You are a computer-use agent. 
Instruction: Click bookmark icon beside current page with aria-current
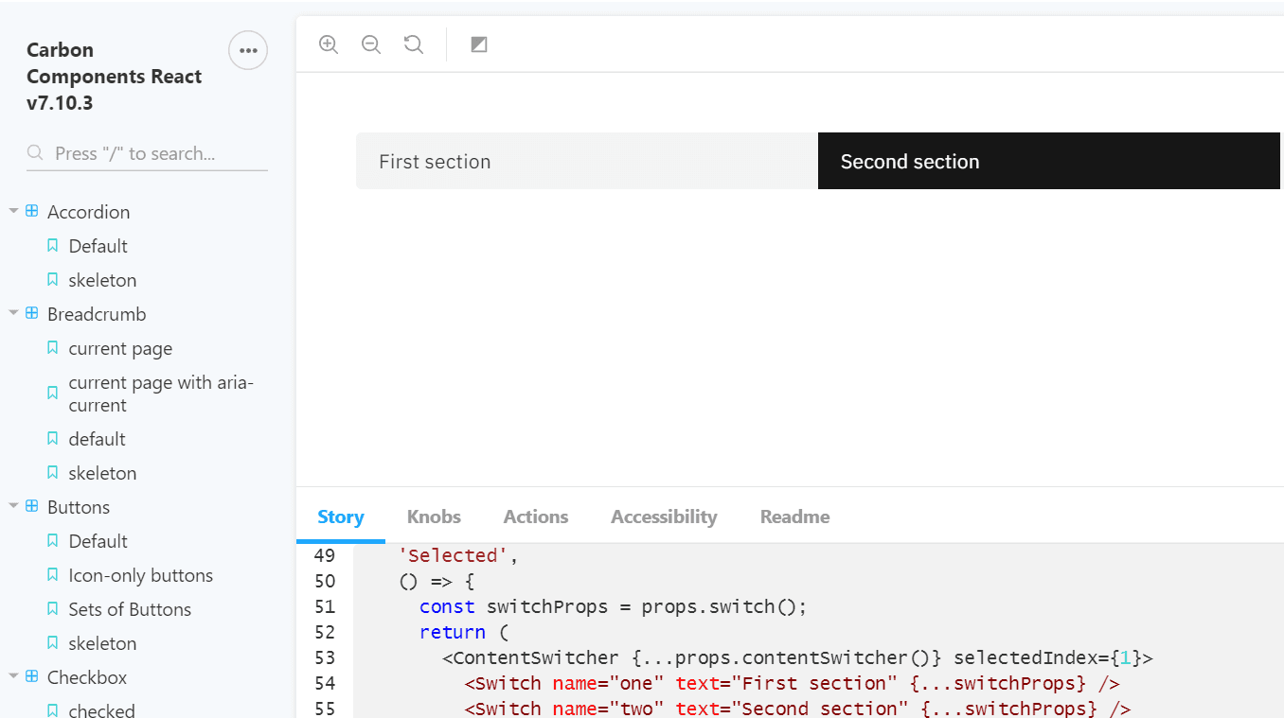click(x=53, y=394)
